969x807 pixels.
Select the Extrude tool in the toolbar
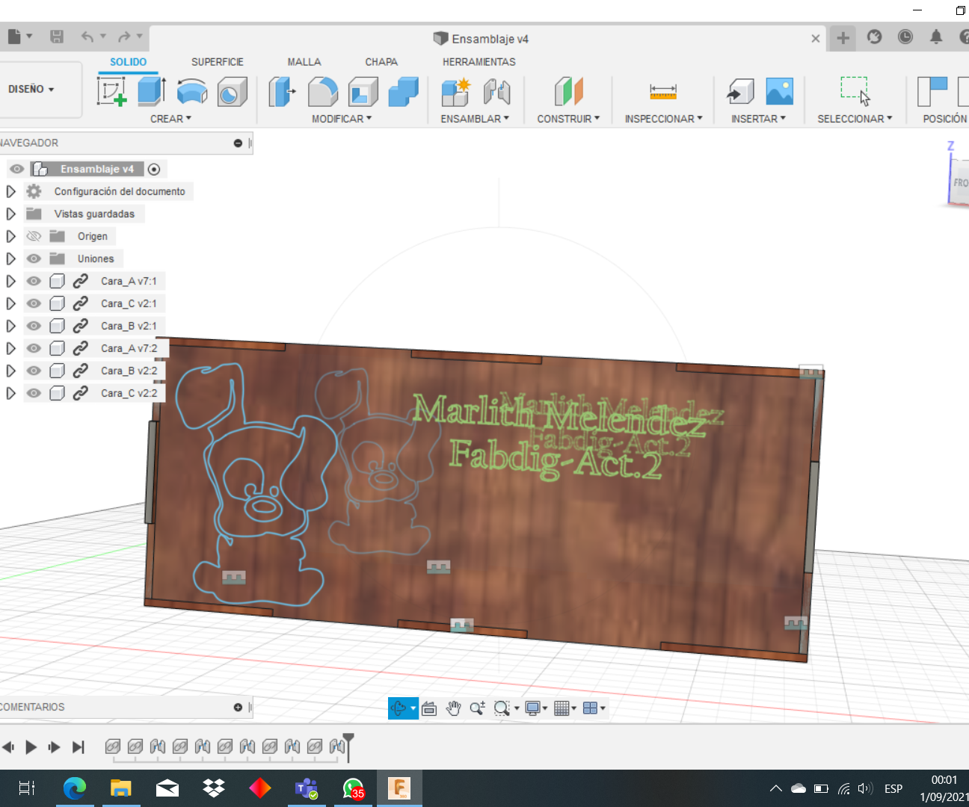[151, 90]
